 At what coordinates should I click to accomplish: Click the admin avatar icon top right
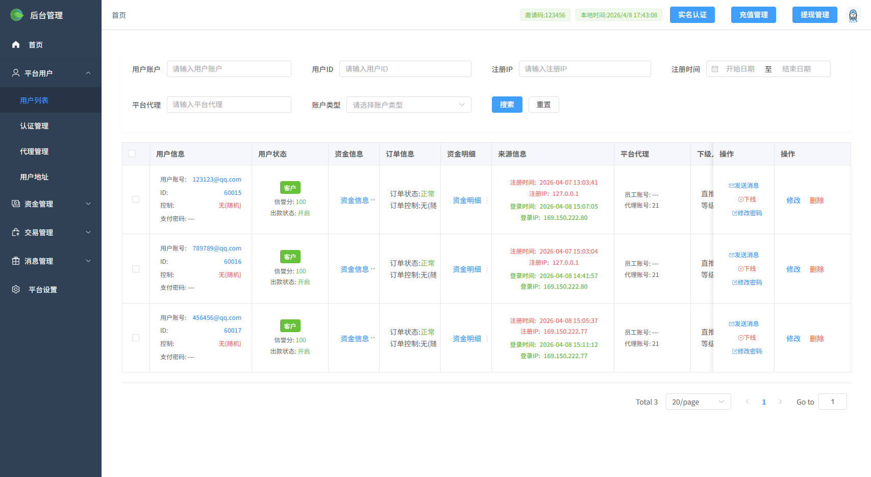pos(854,15)
